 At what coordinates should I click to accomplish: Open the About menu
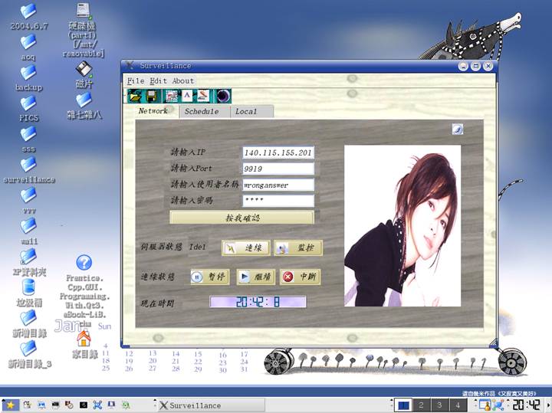[183, 80]
